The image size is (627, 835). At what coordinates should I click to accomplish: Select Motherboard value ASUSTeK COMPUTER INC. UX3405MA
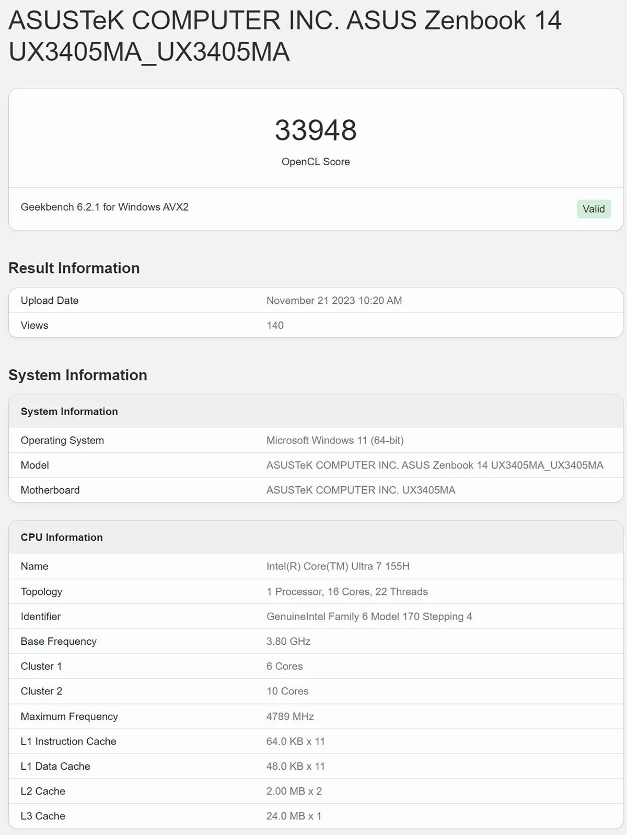[x=361, y=490]
